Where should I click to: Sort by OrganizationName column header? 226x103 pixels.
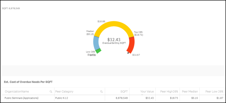(17, 91)
